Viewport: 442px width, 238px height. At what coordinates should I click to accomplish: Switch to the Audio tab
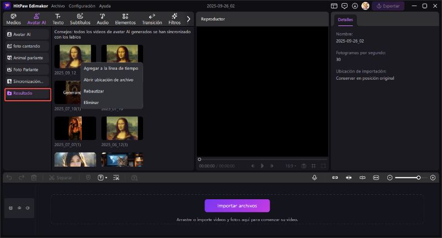point(103,19)
